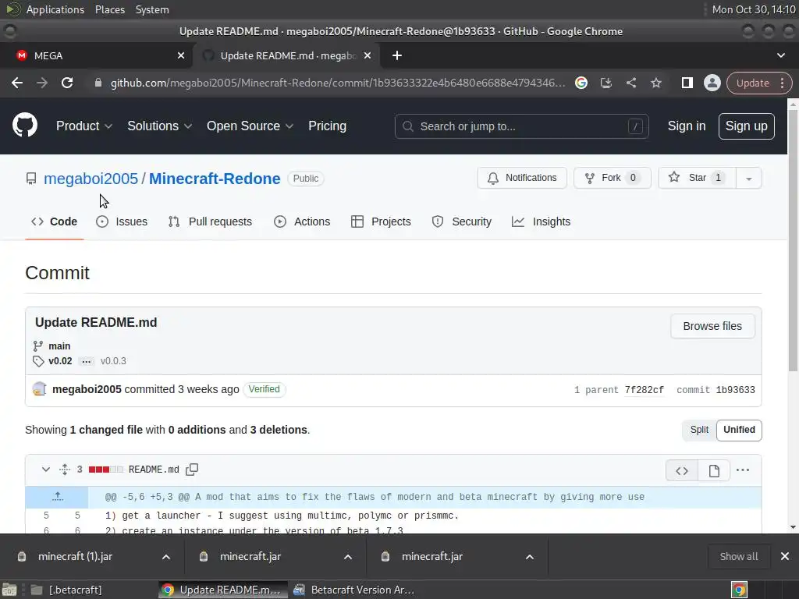Open a new browser tab with the plus icon

click(x=397, y=55)
